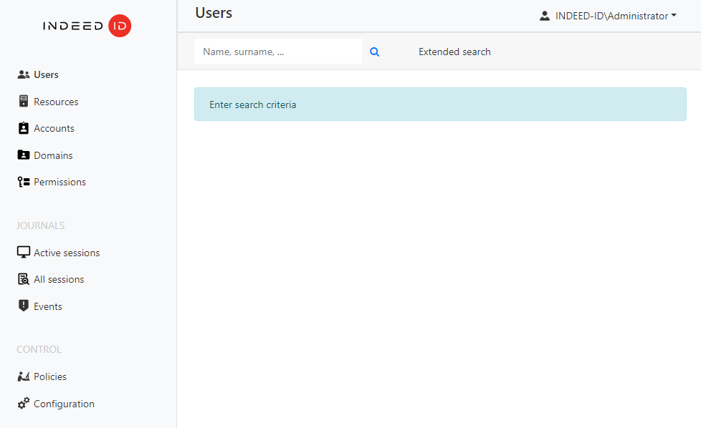701x428 pixels.
Task: Click the user avatar icon in header
Action: [545, 16]
